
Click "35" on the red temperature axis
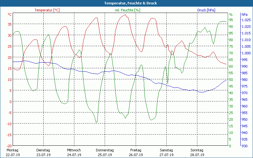[x=10, y=24]
